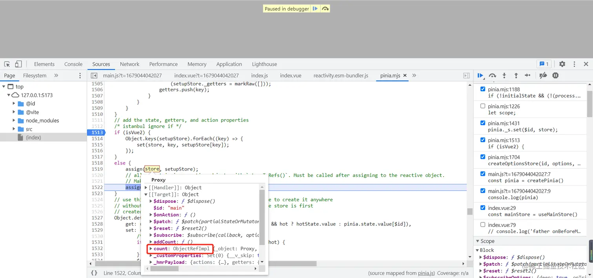Open the Application panel tab
This screenshot has width=593, height=278.
coord(229,64)
